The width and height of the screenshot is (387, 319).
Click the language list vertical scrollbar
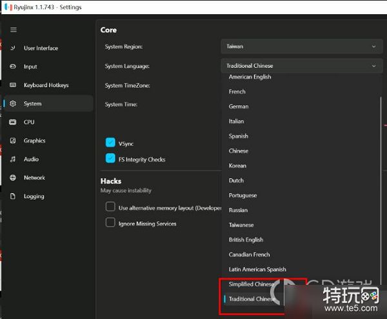tap(381, 194)
